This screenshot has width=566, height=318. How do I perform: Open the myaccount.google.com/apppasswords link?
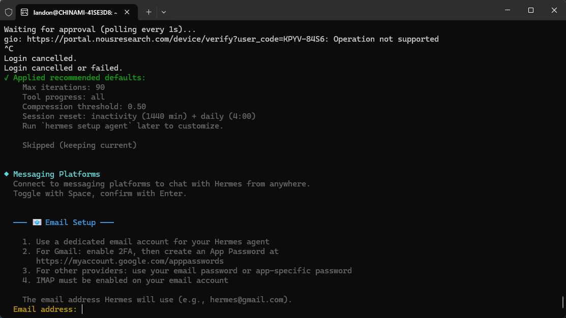click(x=130, y=261)
